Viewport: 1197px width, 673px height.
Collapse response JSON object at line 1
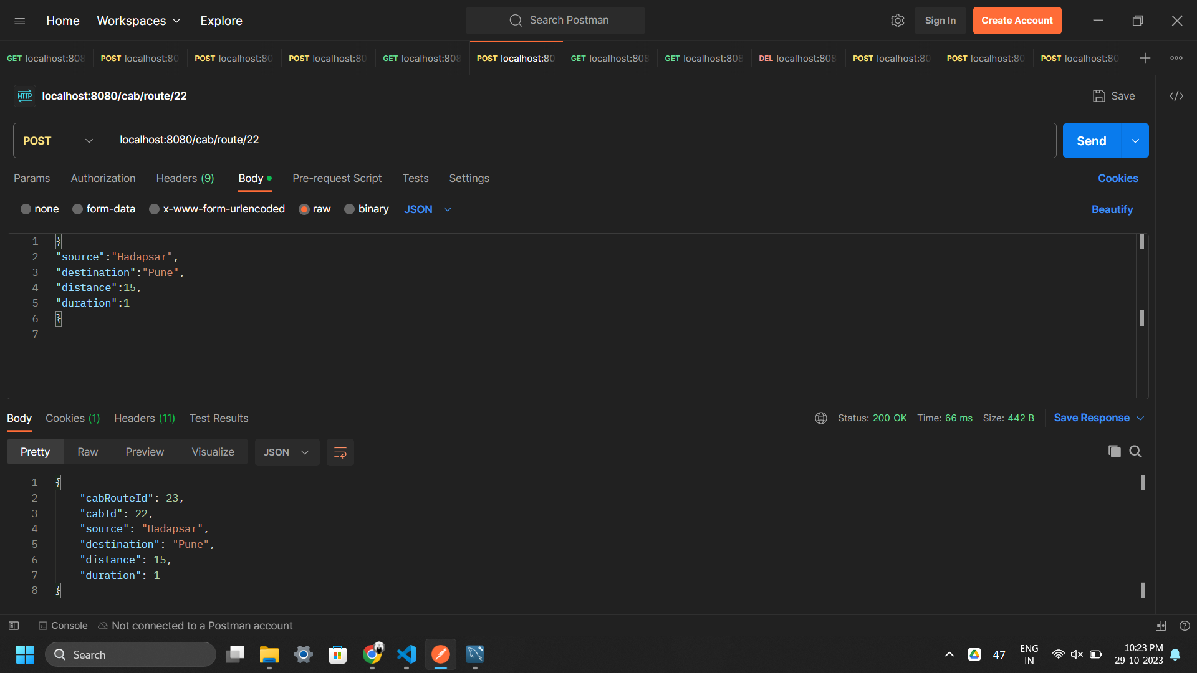click(x=58, y=482)
